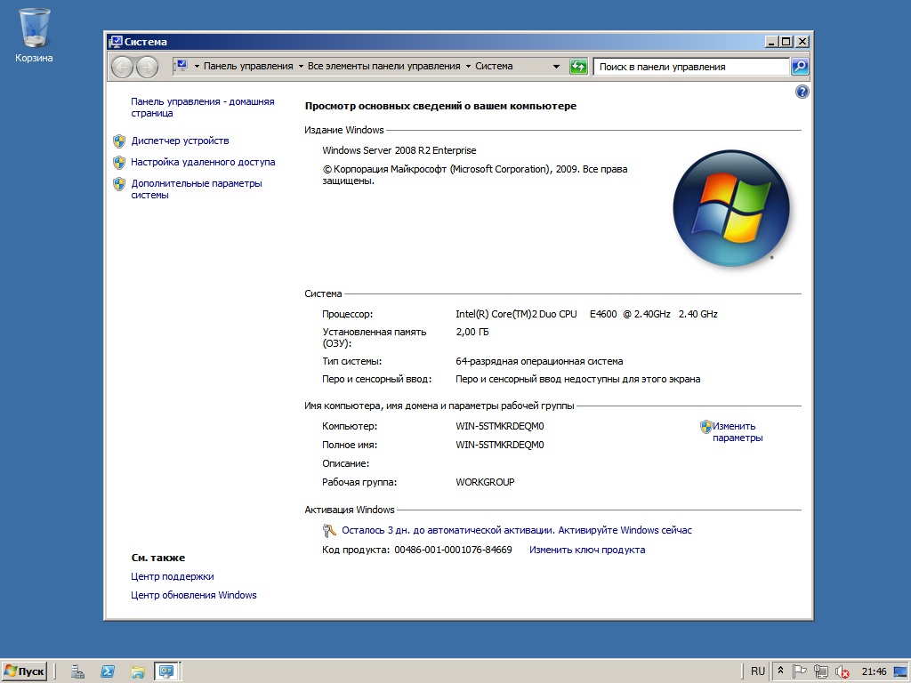Click the text Windows Server 2008 R2 Enterprise
This screenshot has width=911, height=683.
[399, 150]
